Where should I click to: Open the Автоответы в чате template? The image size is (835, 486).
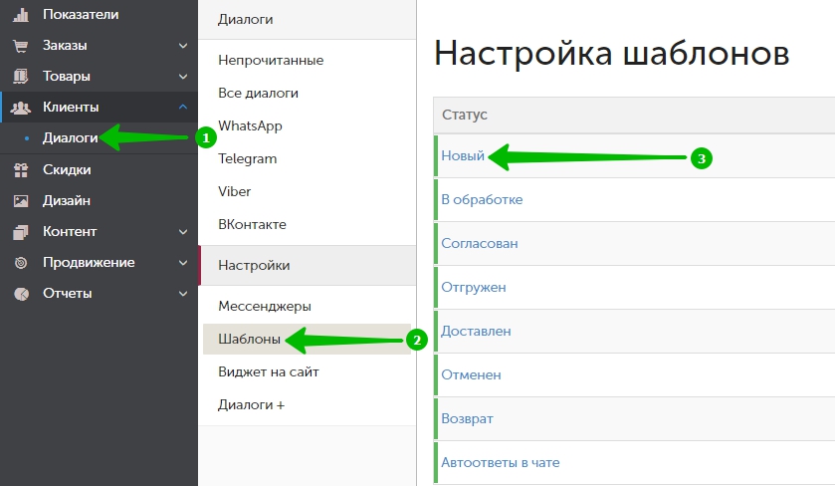tap(501, 462)
